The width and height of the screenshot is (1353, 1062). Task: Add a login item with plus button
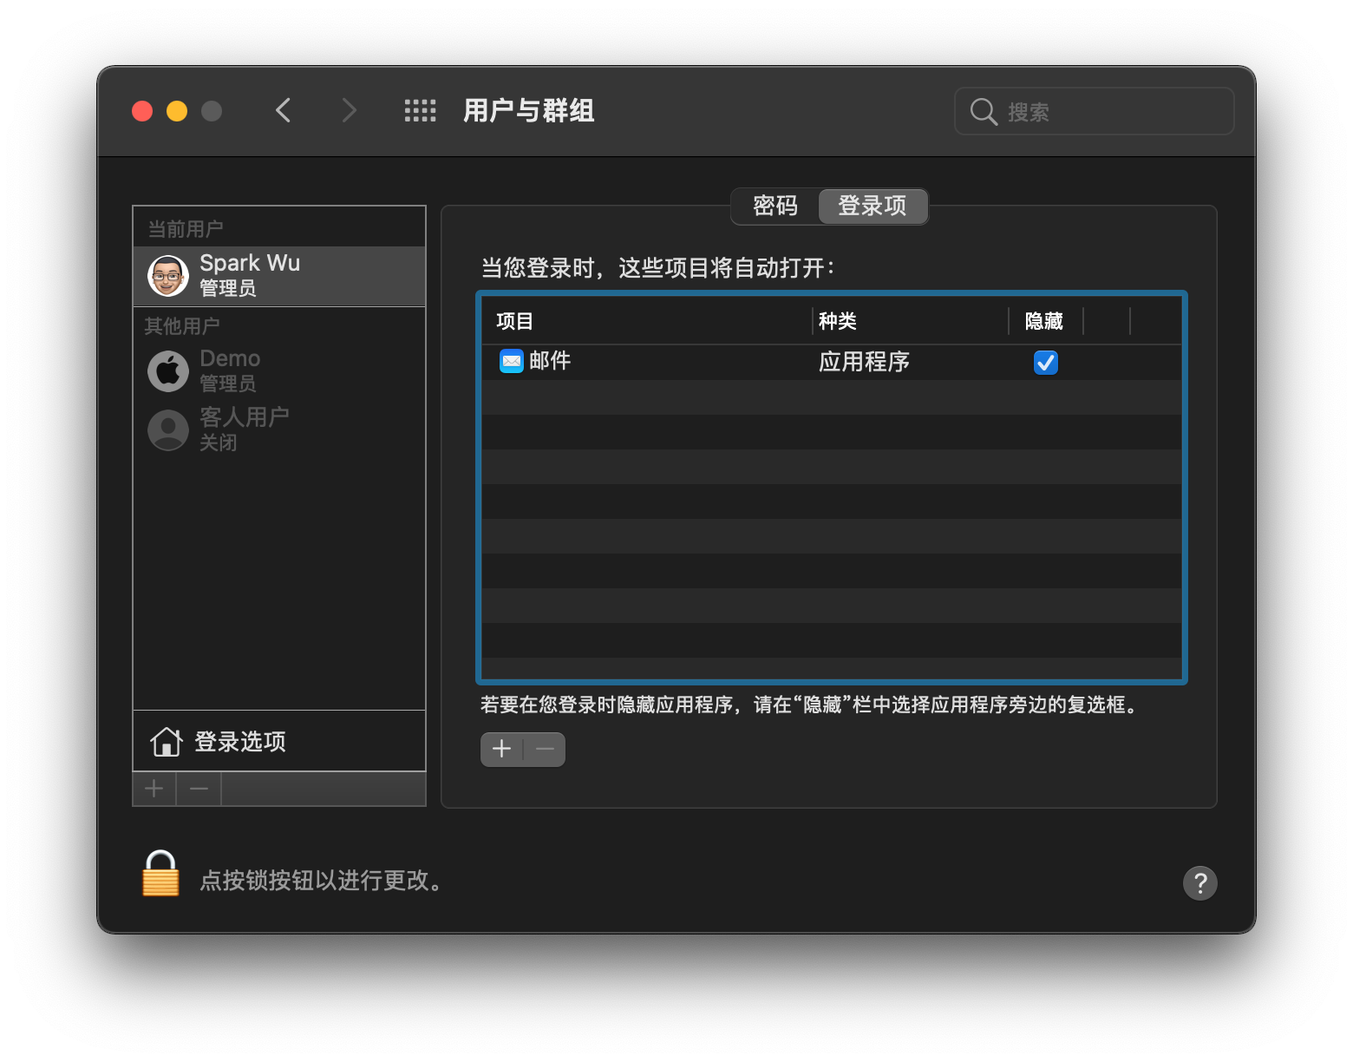click(x=502, y=750)
